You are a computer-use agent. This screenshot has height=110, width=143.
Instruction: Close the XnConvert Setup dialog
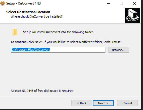(134, 3)
